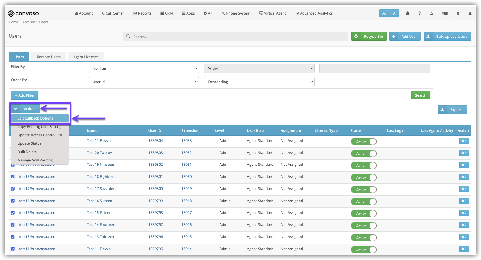Open the Test 18 Eighteen user link
The width and height of the screenshot is (481, 260).
coord(101,177)
